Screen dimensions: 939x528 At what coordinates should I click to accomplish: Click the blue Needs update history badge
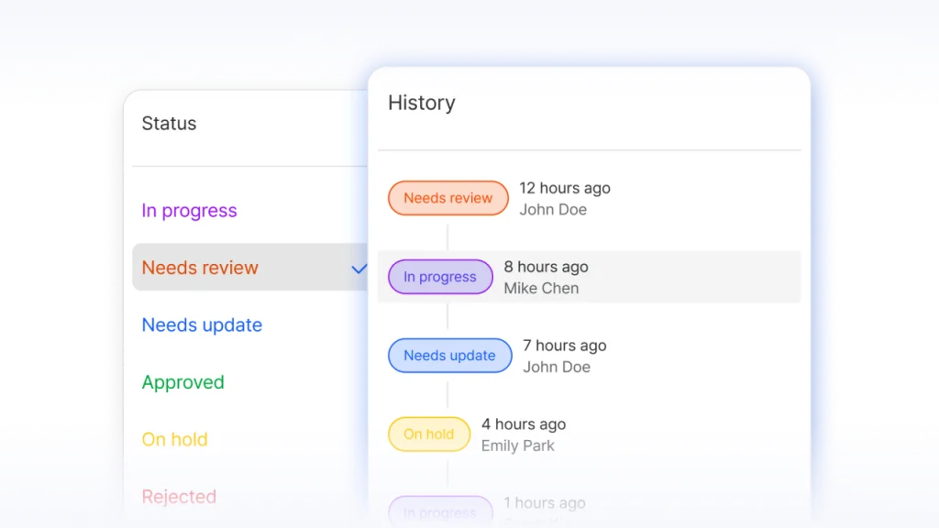pos(449,356)
